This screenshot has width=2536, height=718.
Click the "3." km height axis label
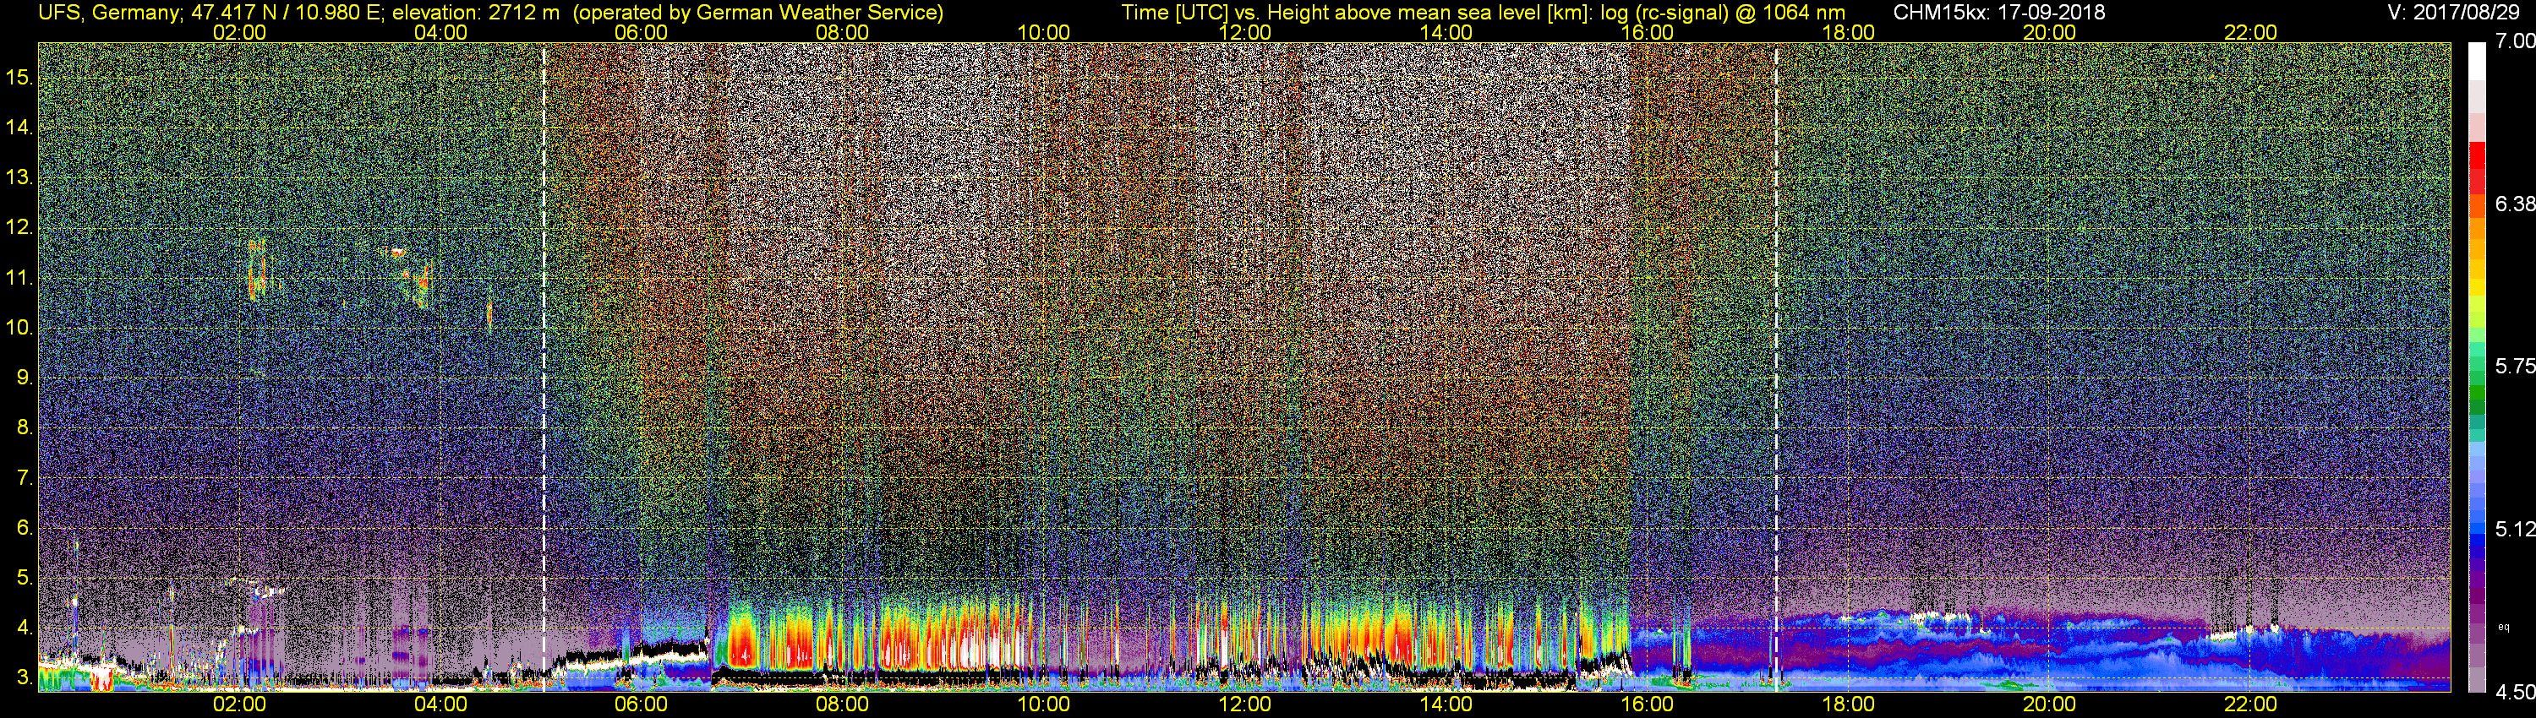(x=25, y=677)
